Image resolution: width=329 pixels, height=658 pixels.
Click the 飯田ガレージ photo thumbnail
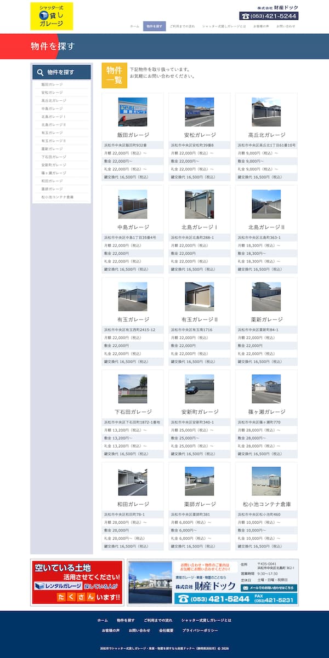pos(133,112)
